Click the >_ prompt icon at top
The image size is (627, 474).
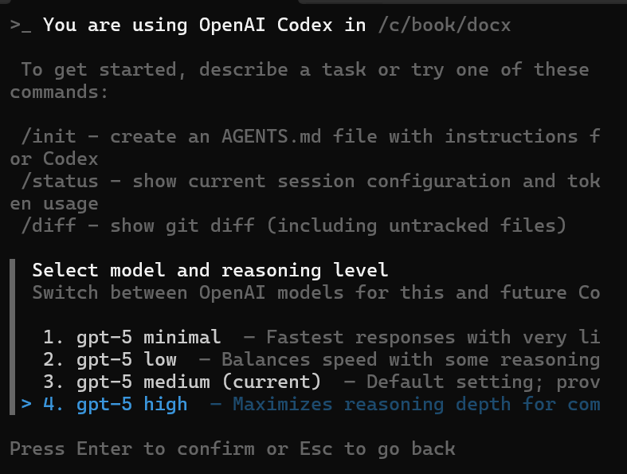pos(21,25)
